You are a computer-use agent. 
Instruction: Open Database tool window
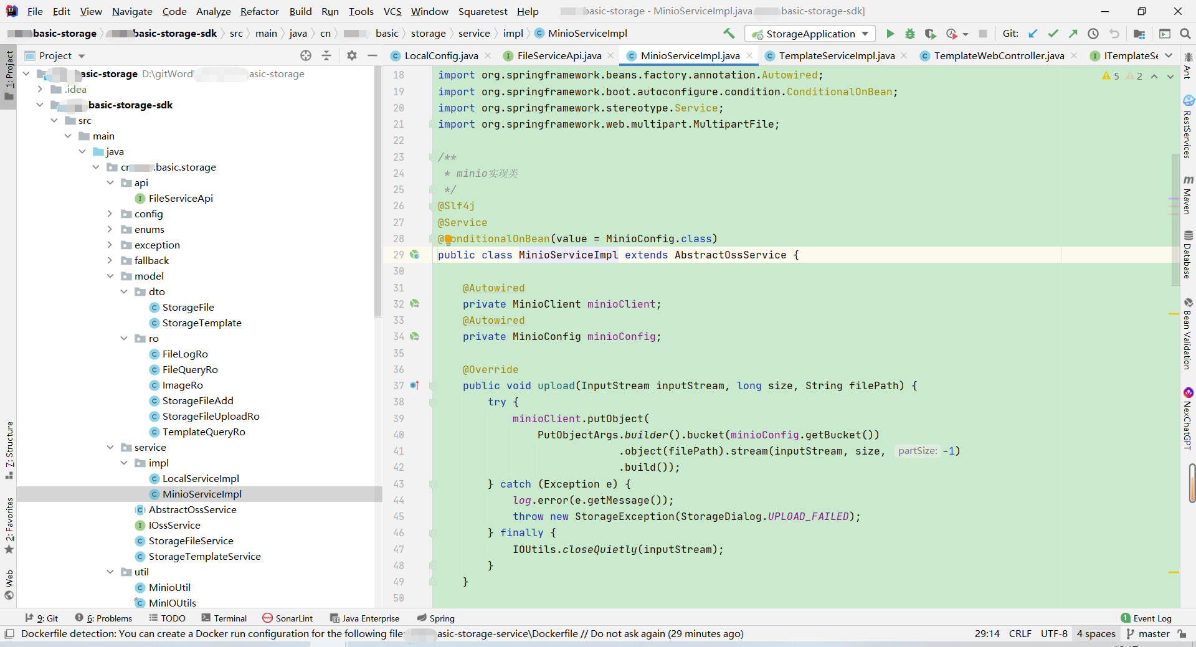pos(1187,254)
